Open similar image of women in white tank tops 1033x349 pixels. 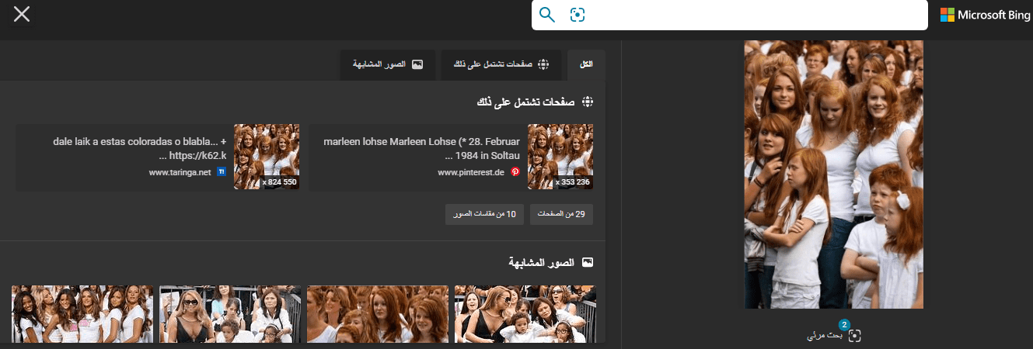point(82,314)
